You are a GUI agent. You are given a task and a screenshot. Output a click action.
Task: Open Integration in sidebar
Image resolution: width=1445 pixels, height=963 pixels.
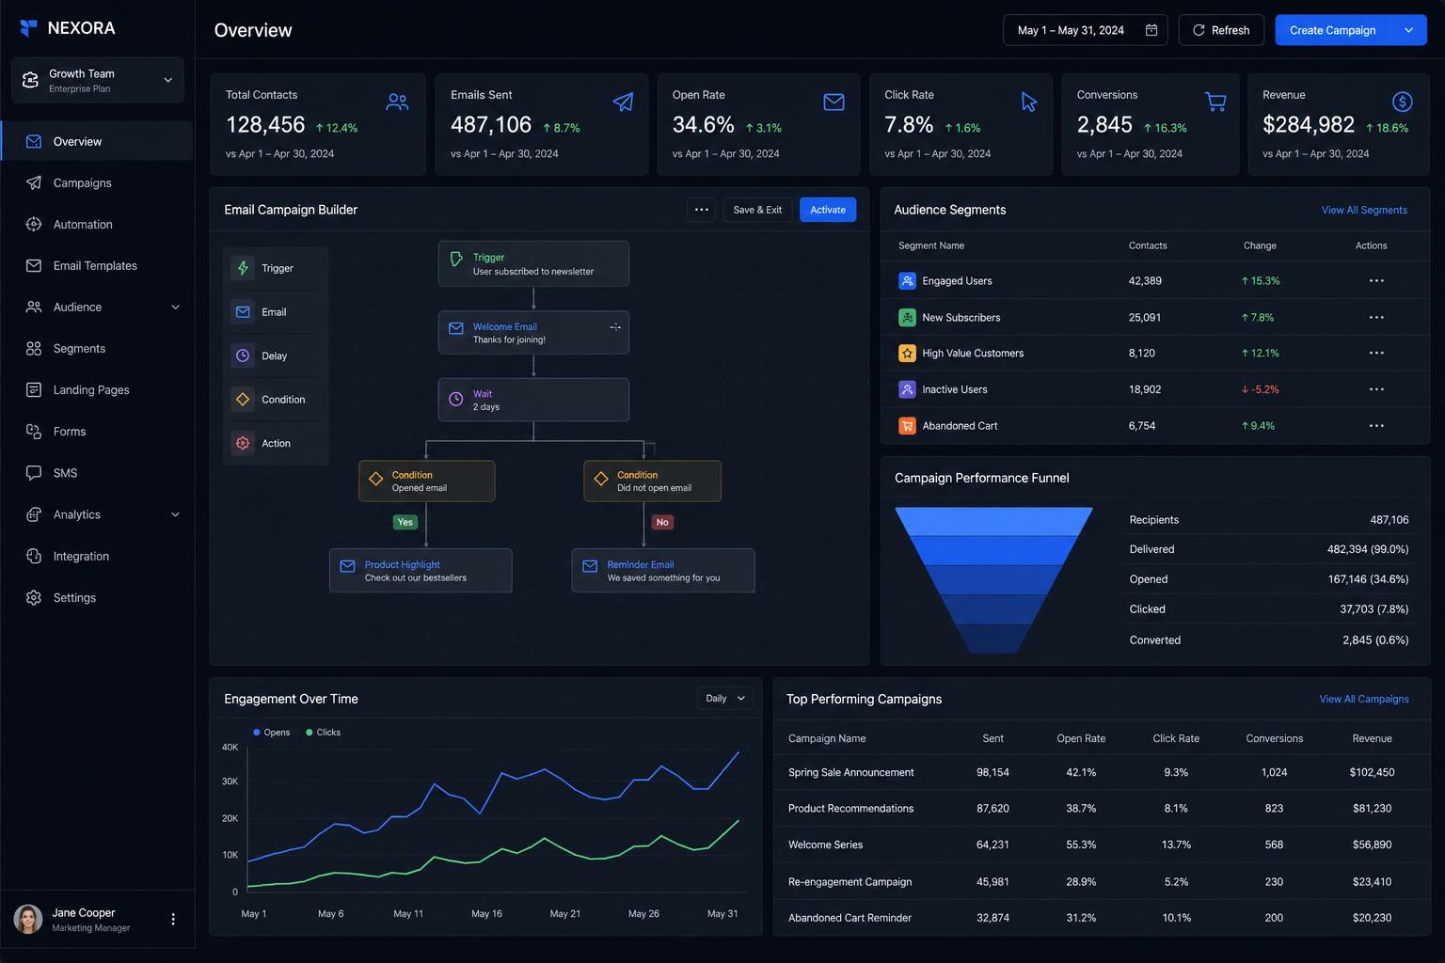98,556
